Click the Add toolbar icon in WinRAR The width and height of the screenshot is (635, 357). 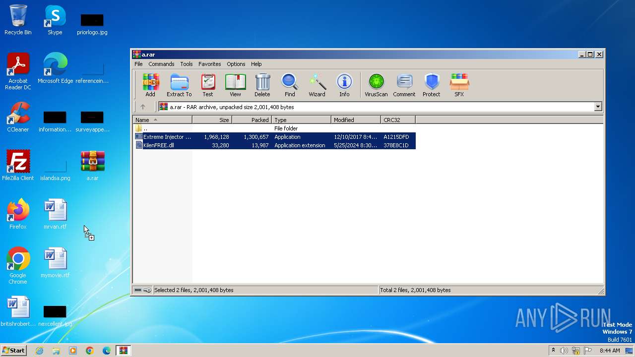(x=150, y=85)
